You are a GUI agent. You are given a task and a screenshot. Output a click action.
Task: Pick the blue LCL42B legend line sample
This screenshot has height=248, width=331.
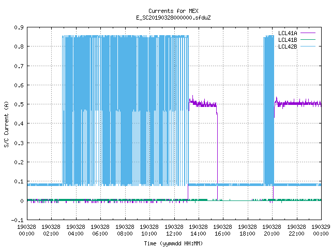(x=308, y=46)
